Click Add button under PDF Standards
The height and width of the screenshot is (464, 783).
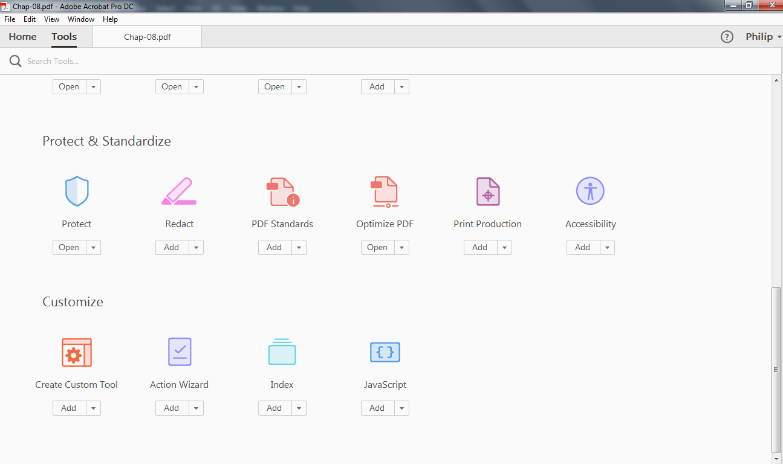pos(275,248)
